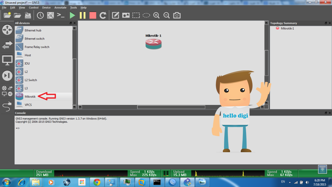332x187 pixels.
Task: Open the View menu
Action: (22, 7)
